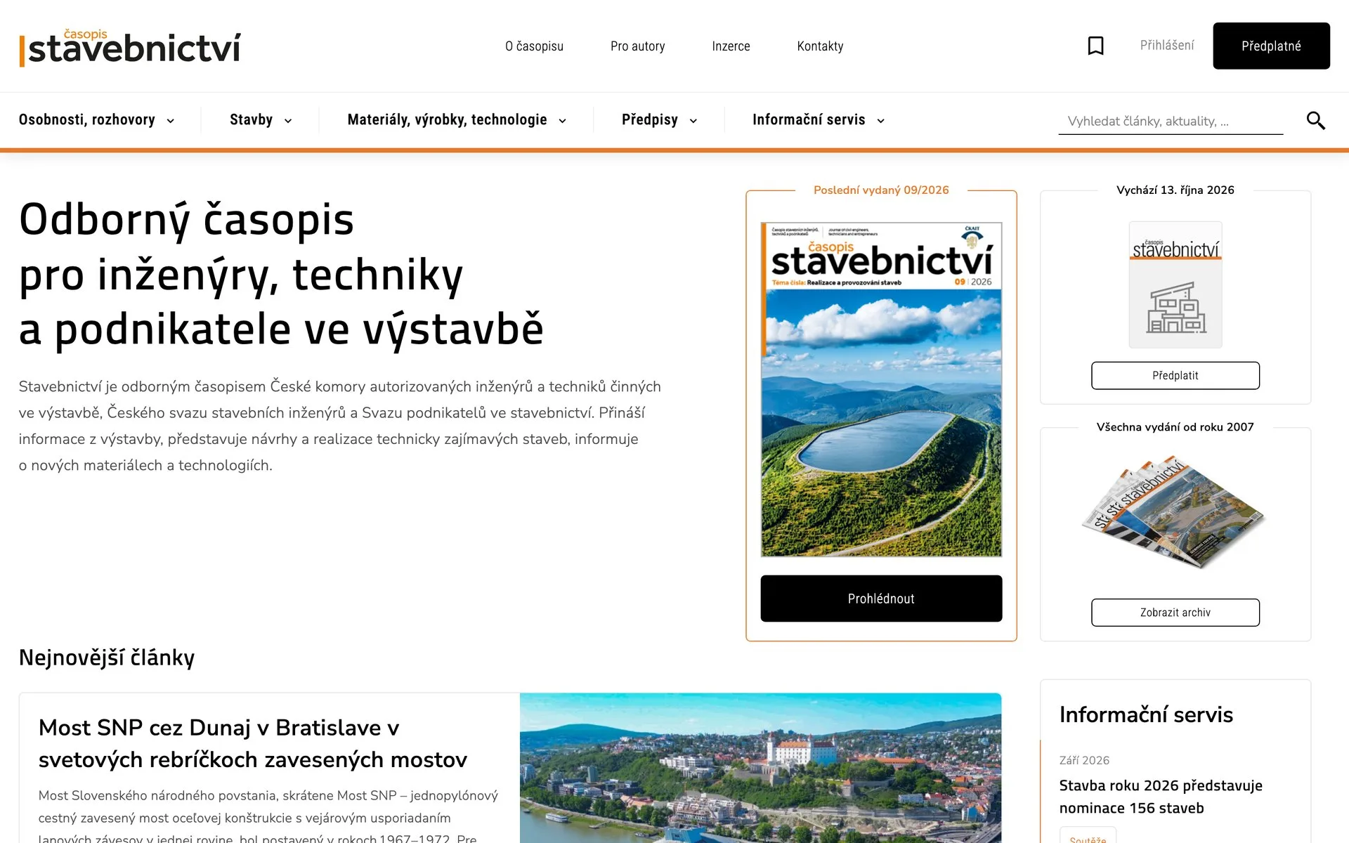Focus the Vyhledat články search field
The height and width of the screenshot is (843, 1349).
pos(1171,121)
